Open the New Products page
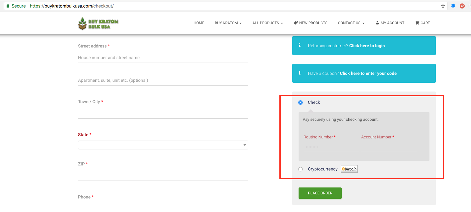This screenshot has width=471, height=212. (x=311, y=23)
